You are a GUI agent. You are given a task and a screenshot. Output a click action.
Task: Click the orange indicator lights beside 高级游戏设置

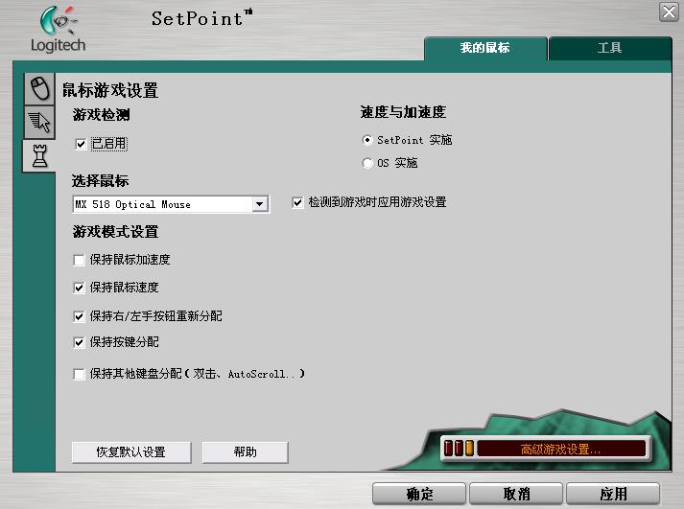pyautogui.click(x=459, y=449)
